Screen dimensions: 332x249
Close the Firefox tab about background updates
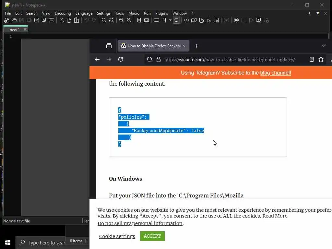point(184,46)
